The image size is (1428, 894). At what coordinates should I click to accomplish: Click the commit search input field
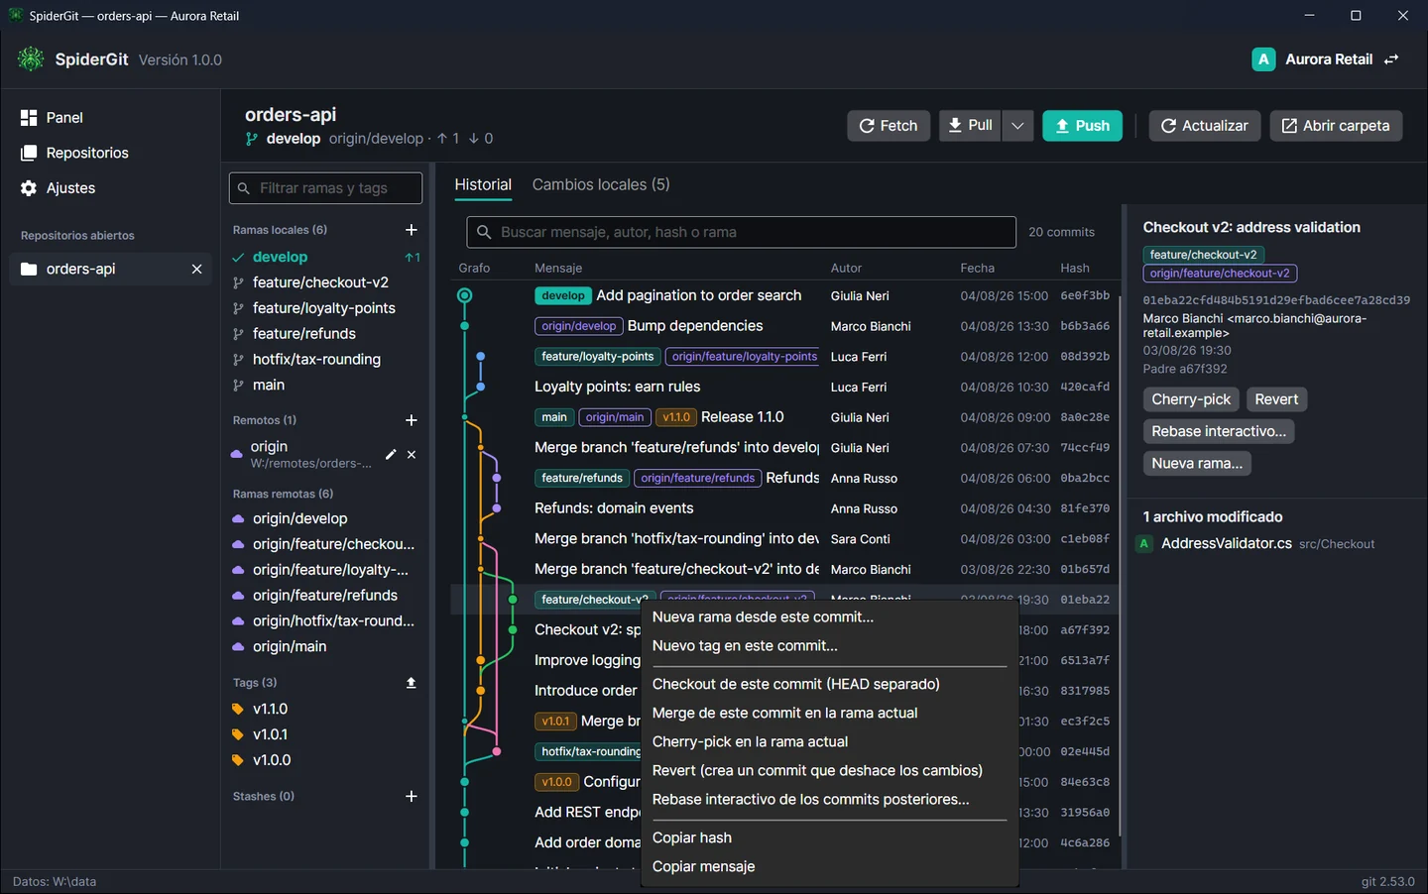[741, 232]
